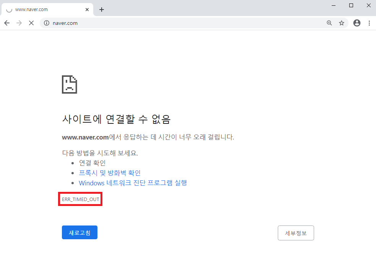Minimize the browser window

point(334,5)
